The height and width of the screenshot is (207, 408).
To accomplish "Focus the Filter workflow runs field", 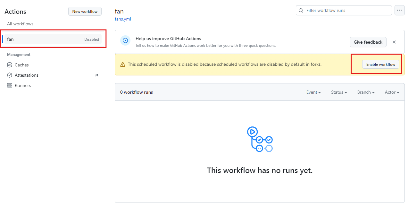I will (344, 10).
